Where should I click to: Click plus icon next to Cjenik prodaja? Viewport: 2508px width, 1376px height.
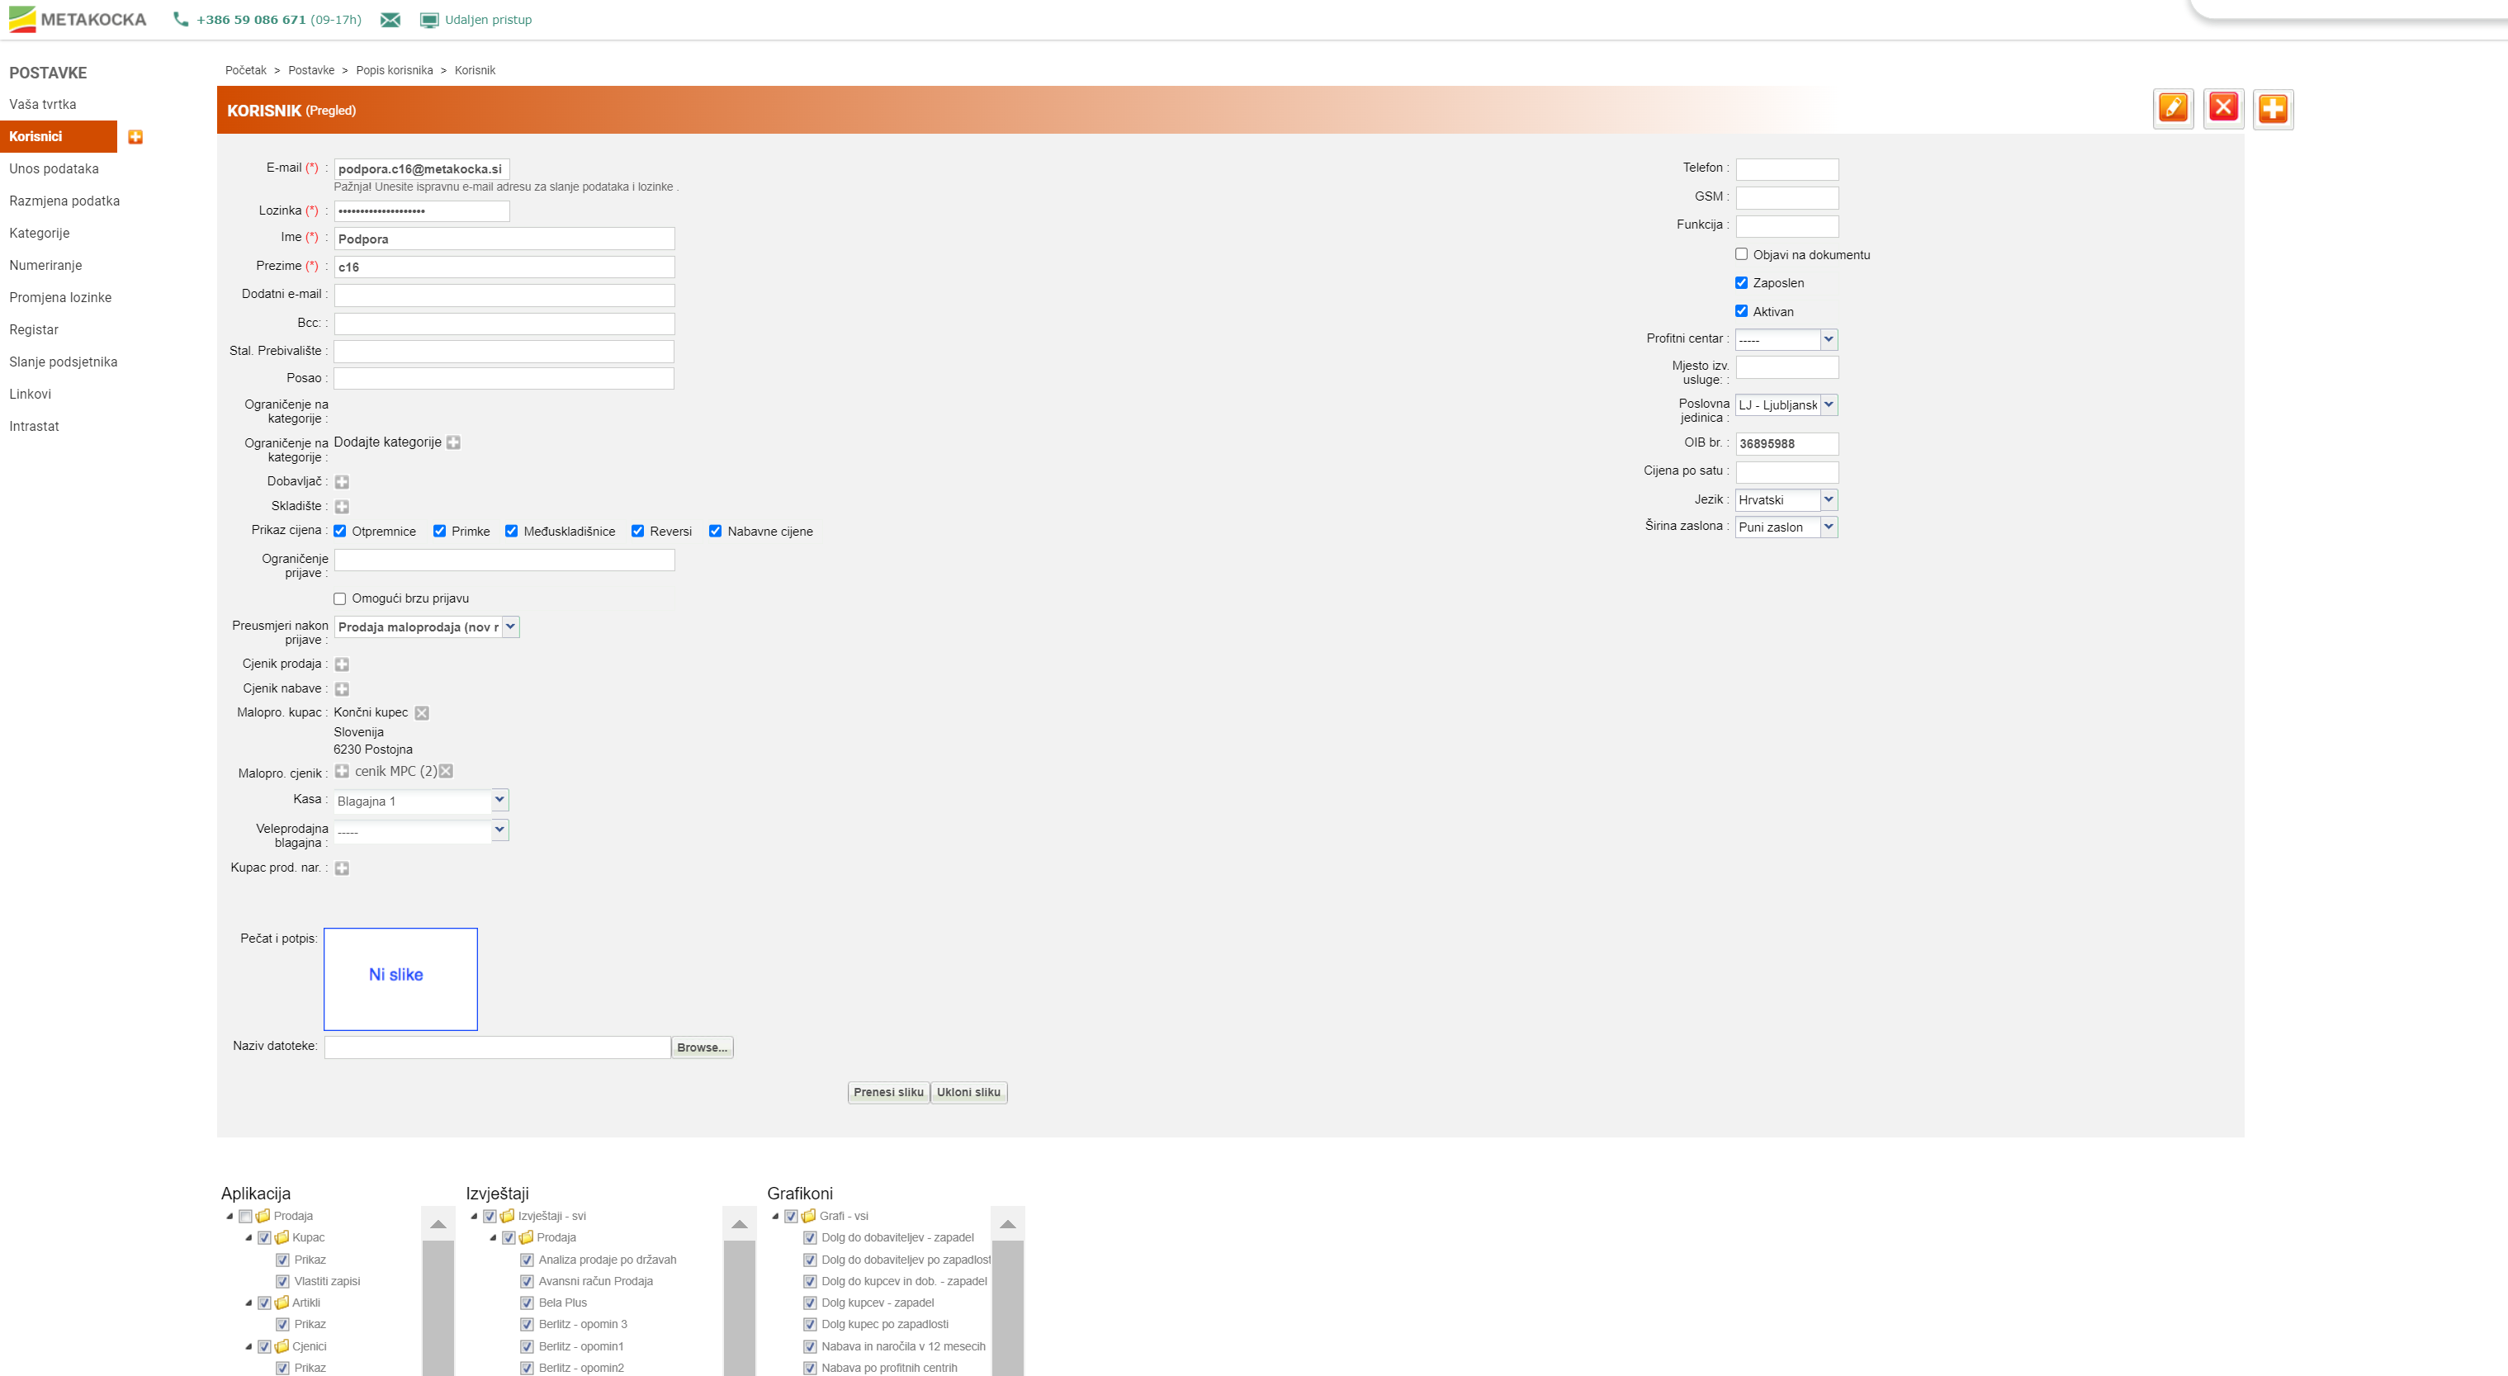342,664
